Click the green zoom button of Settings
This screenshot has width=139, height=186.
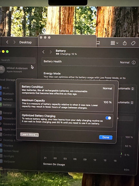[7, 51]
